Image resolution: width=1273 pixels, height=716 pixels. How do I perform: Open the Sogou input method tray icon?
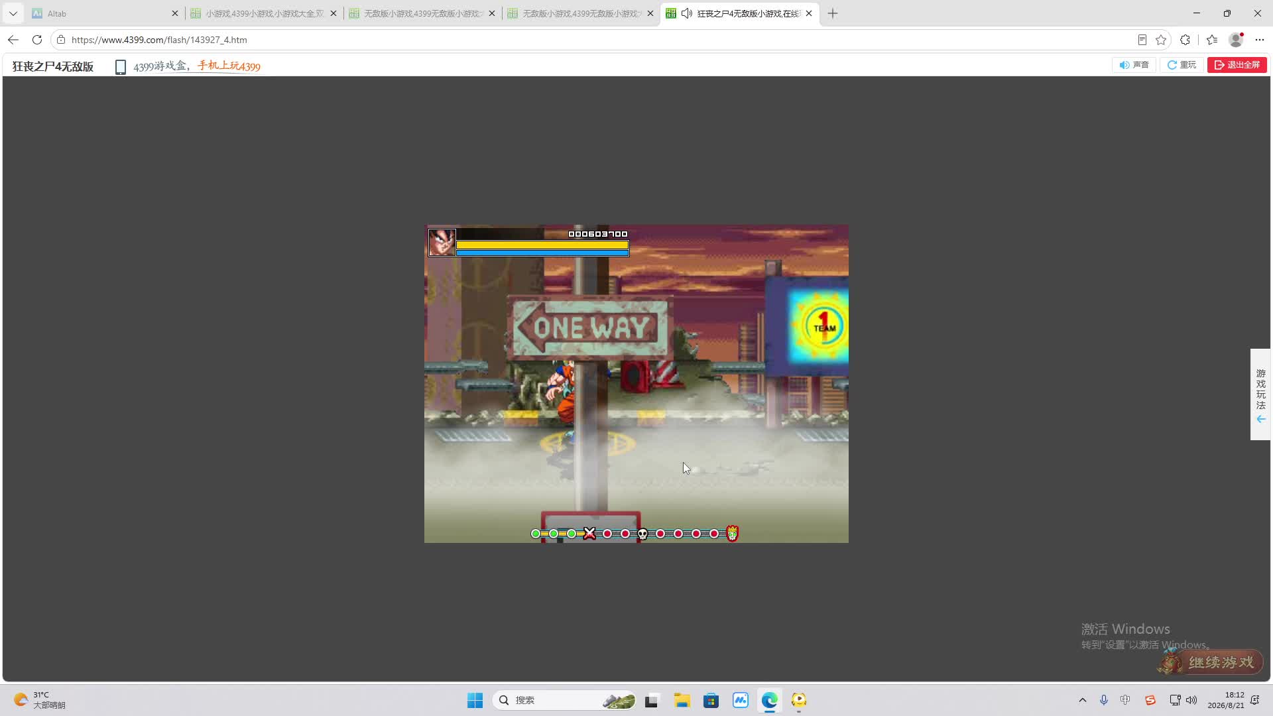[1150, 700]
